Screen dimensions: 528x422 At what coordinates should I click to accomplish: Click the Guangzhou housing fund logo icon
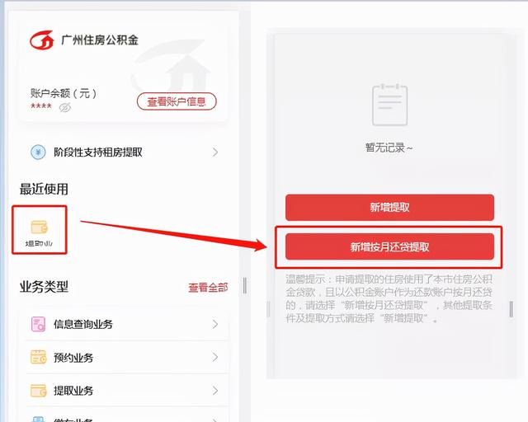[42, 40]
